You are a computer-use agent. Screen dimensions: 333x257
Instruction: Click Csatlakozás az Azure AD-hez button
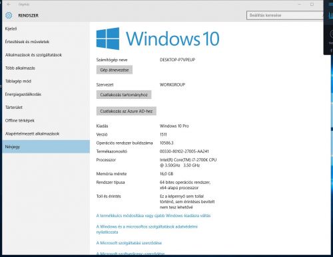(x=127, y=111)
